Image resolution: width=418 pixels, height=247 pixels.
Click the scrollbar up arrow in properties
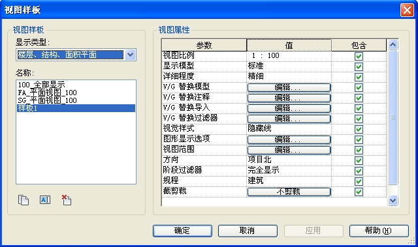point(393,45)
